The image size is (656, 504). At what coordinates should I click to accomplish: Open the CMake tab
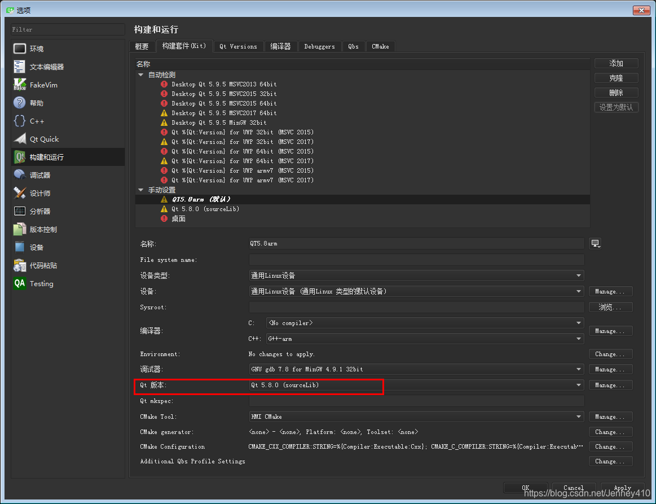[380, 46]
